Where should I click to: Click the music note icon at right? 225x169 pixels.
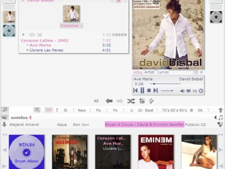221,117
